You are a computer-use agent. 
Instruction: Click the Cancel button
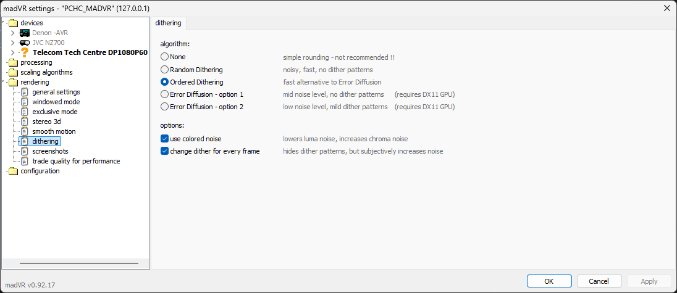tap(599, 281)
